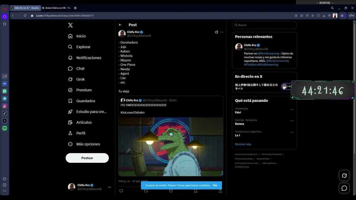Open the X panel in the Opera sidebar
This screenshot has height=200, width=356.
tap(4, 121)
